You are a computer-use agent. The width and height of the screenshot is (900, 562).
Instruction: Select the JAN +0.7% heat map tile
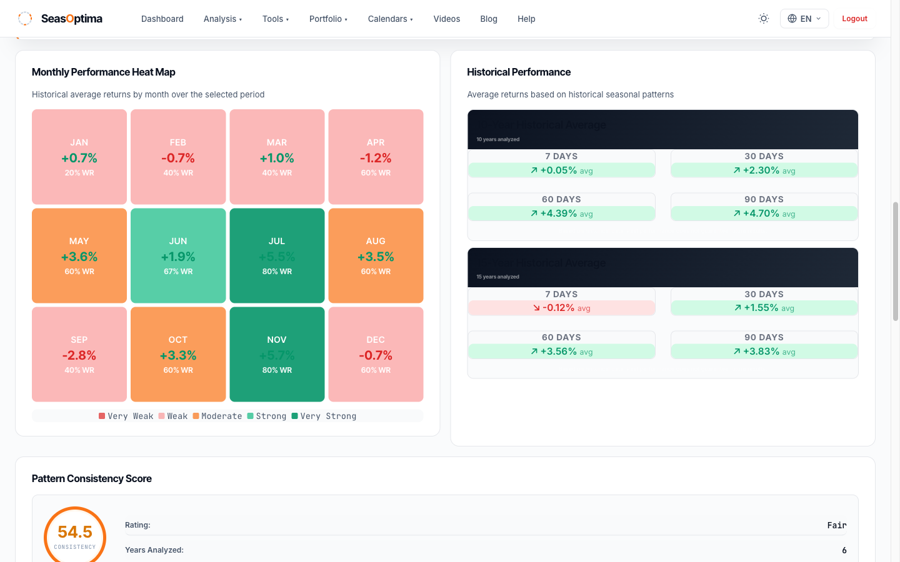pos(79,157)
